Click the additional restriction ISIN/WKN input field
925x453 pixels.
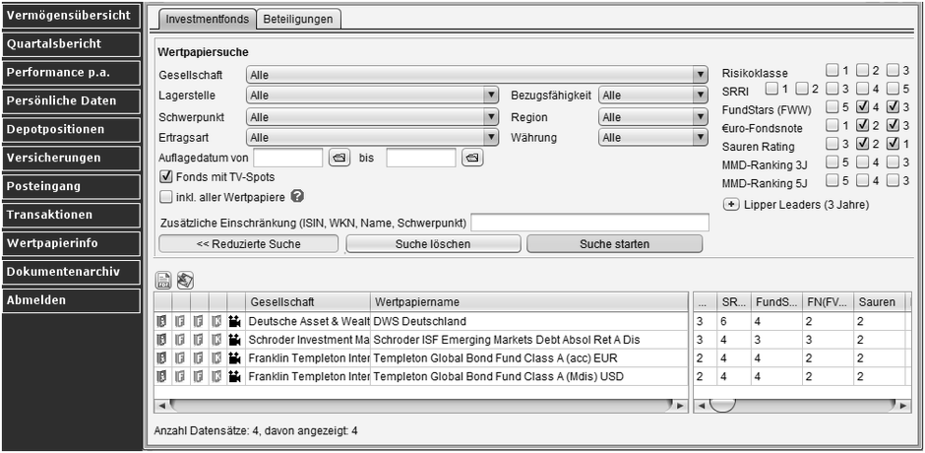(589, 223)
